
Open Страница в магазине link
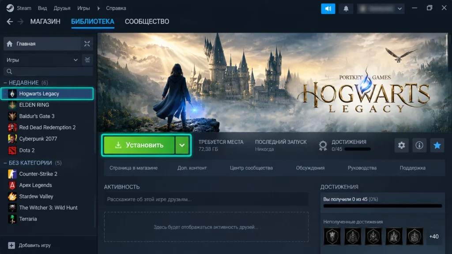(133, 168)
